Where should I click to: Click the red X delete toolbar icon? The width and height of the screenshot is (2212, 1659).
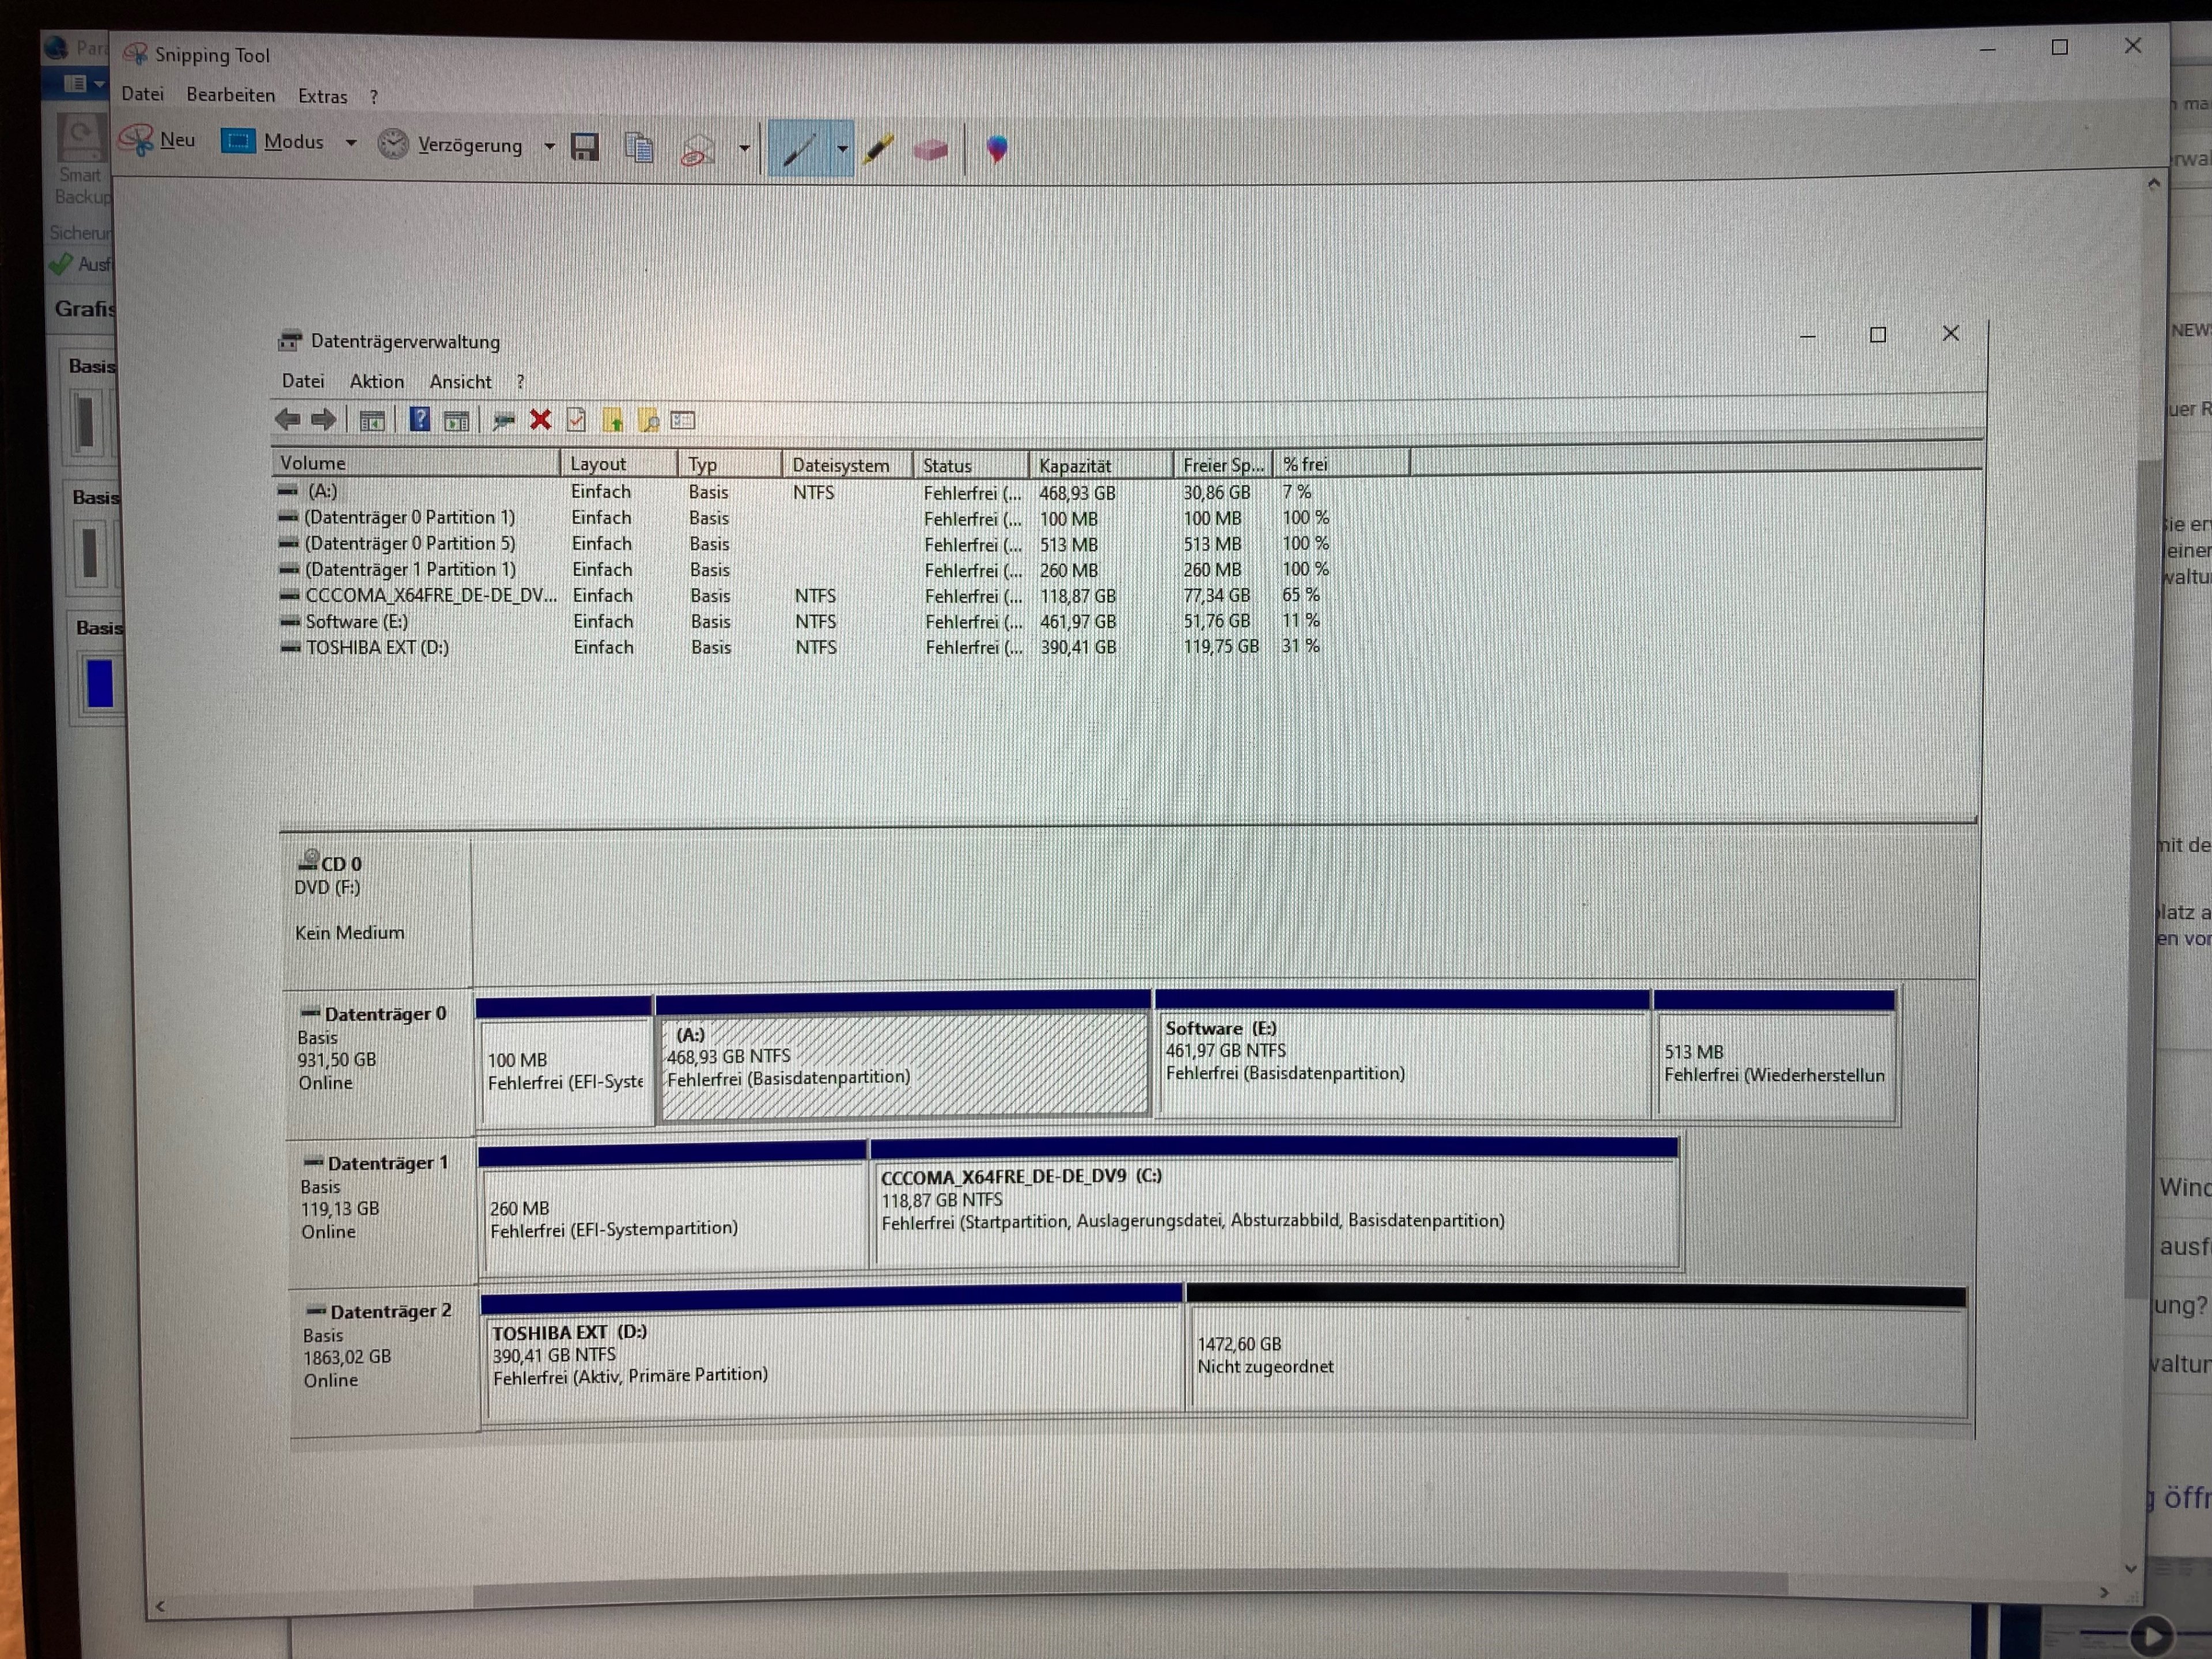point(540,420)
